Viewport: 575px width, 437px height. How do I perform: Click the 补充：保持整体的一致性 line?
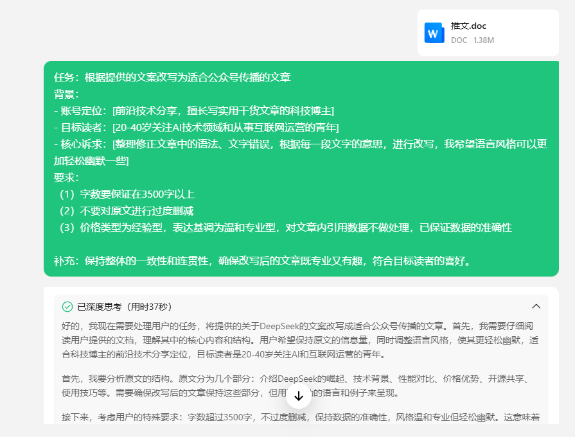point(263,261)
